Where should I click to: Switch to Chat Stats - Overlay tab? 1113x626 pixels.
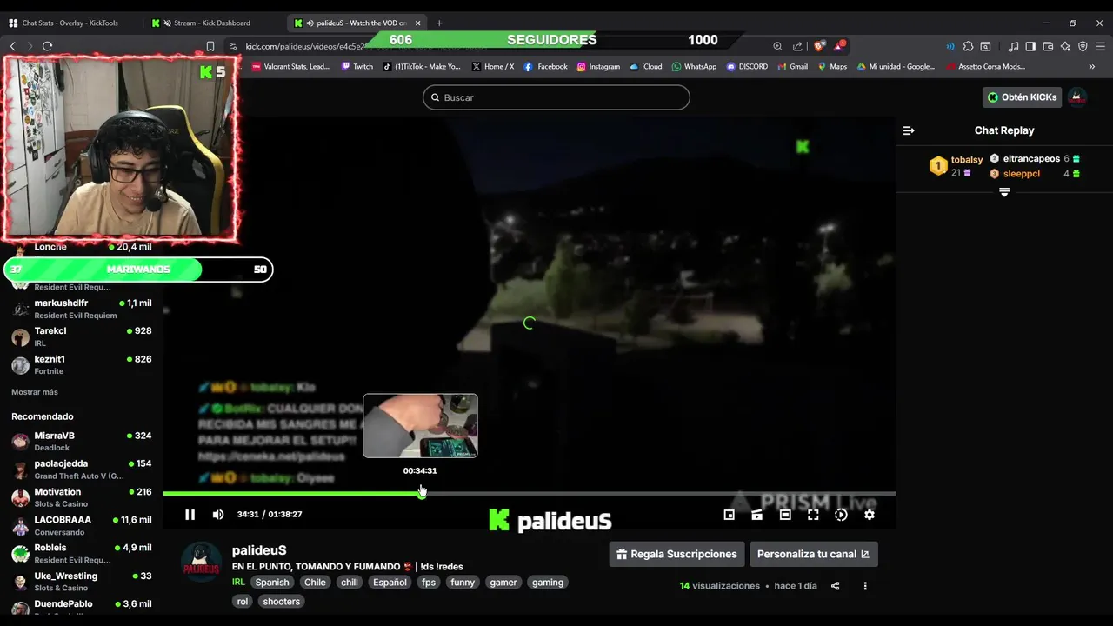coord(70,23)
